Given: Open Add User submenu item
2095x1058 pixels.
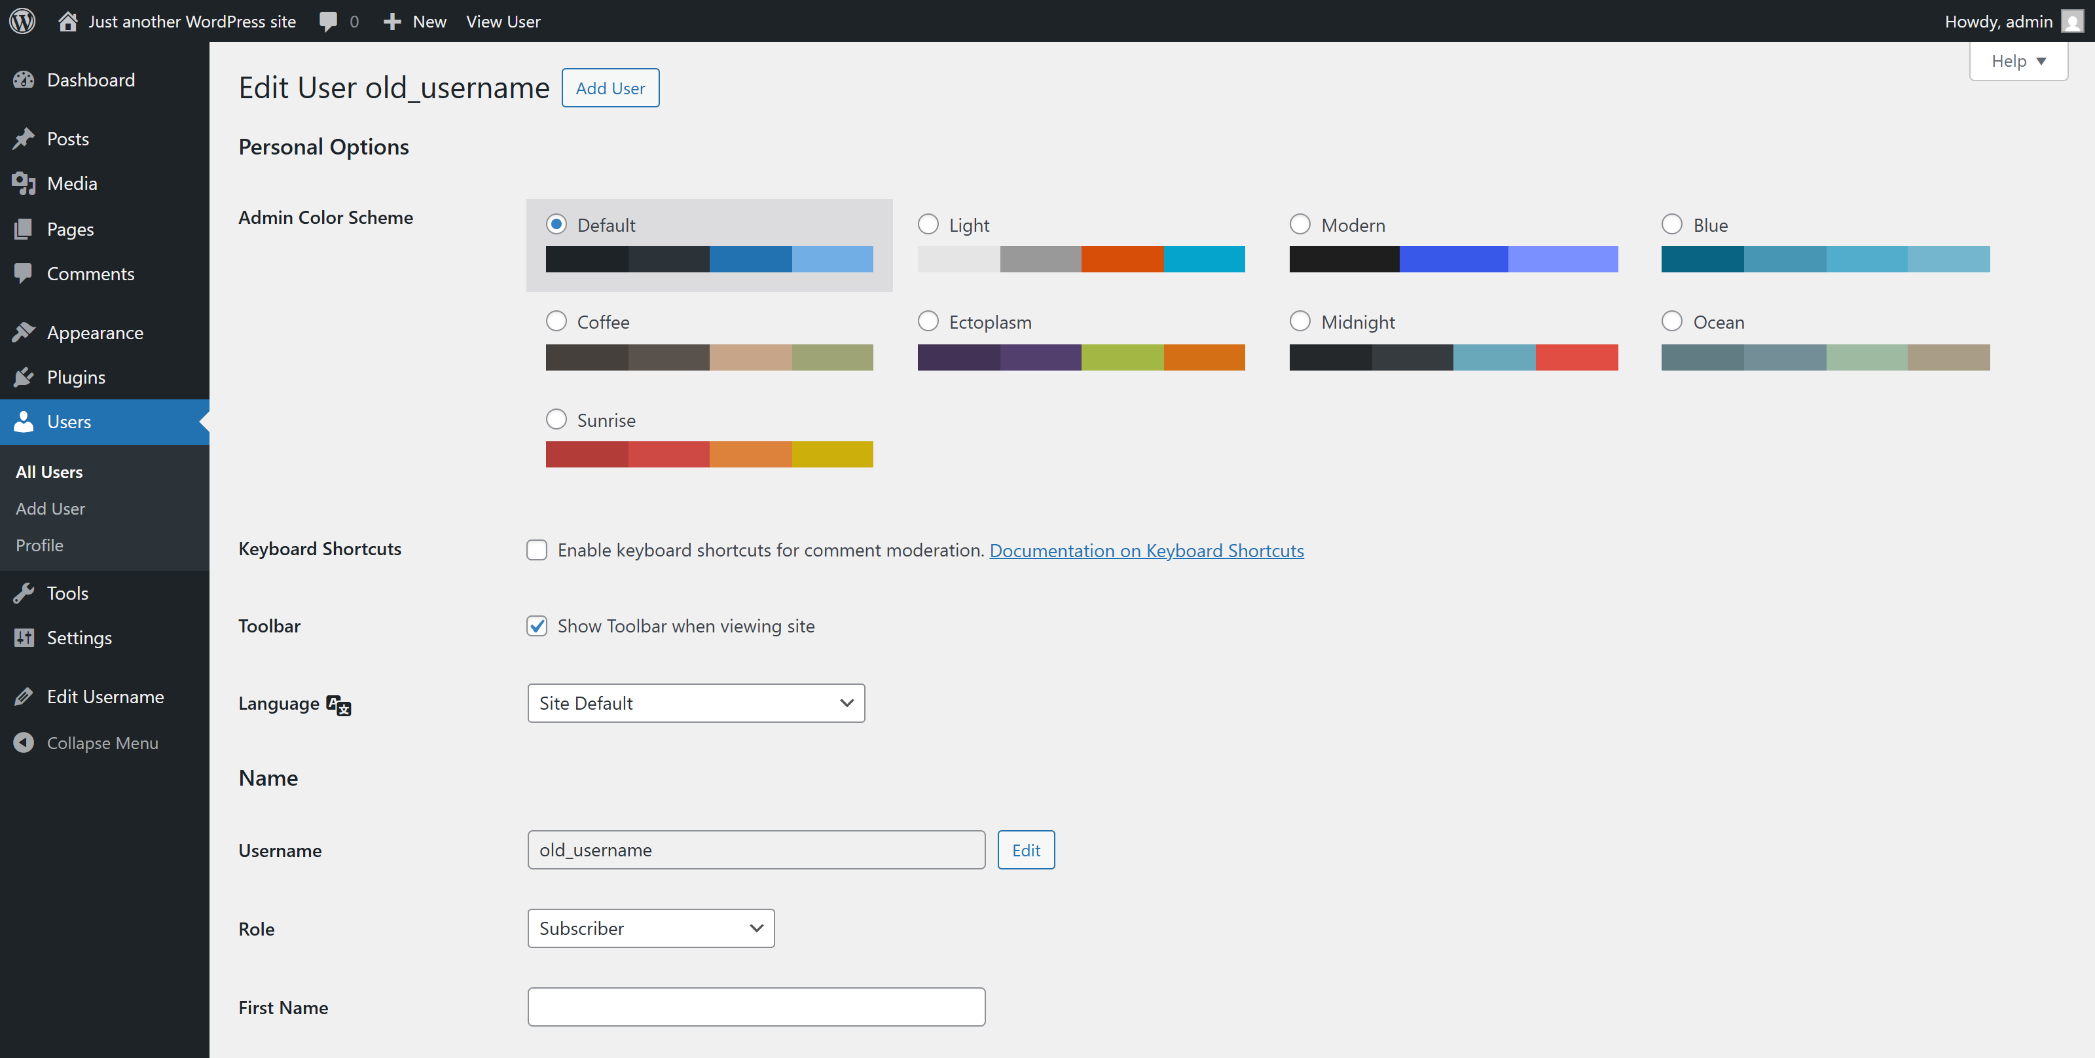Looking at the screenshot, I should [50, 509].
